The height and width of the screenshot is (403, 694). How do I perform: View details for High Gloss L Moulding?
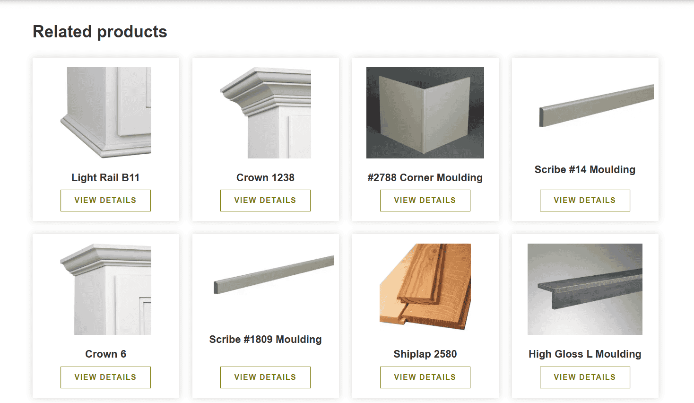pos(585,377)
